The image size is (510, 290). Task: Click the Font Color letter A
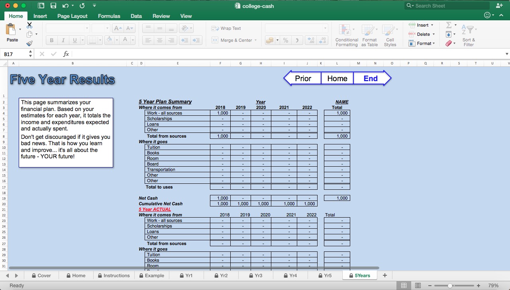125,40
